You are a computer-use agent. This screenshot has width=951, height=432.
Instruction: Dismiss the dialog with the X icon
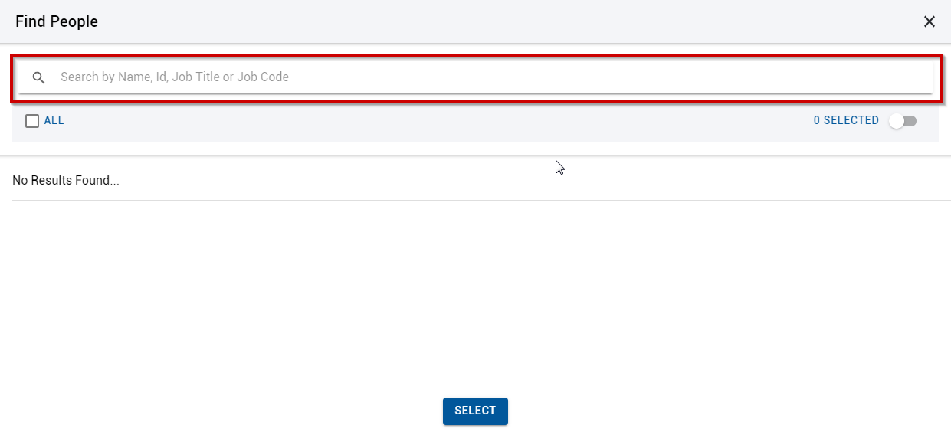930,21
